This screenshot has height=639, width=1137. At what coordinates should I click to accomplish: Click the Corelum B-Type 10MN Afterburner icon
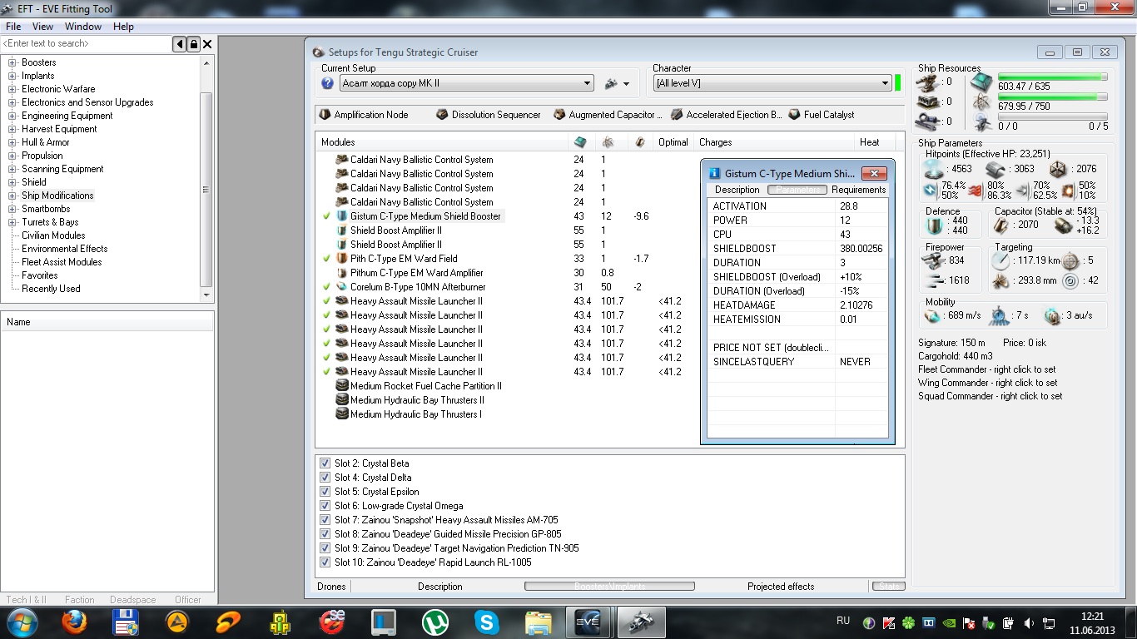(x=341, y=287)
